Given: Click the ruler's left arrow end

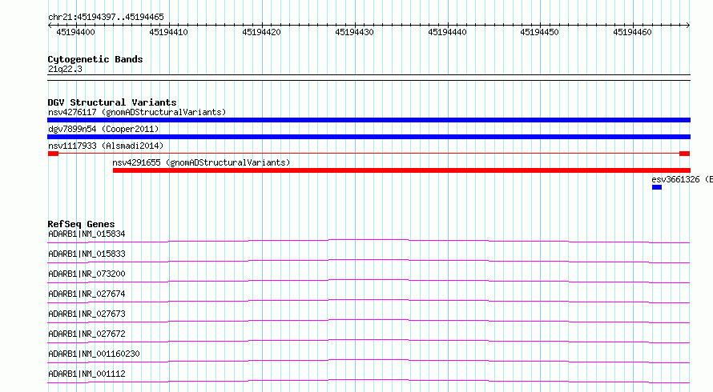Looking at the screenshot, I should click(x=50, y=25).
